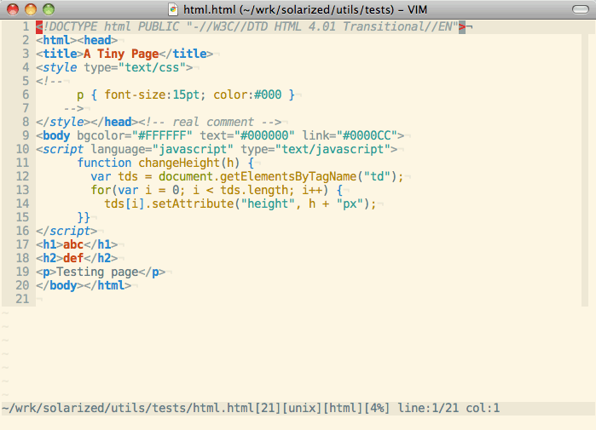The width and height of the screenshot is (596, 430).
Task: Minimize the window using the yellow button
Action: point(31,9)
